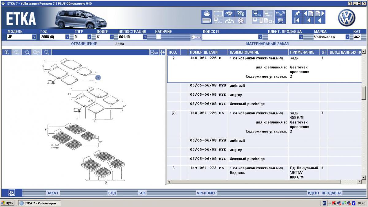Click the plain left triangle back icon
The image size is (368, 207).
[320, 21]
